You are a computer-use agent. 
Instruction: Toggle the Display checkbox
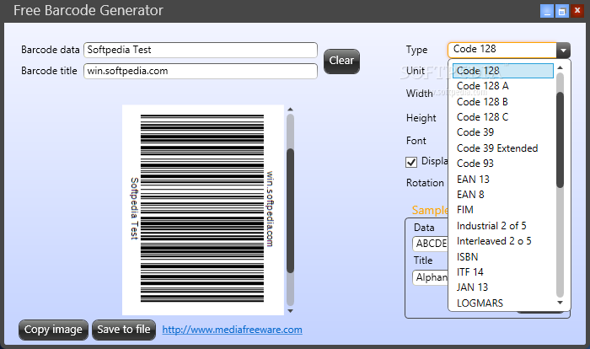point(411,162)
